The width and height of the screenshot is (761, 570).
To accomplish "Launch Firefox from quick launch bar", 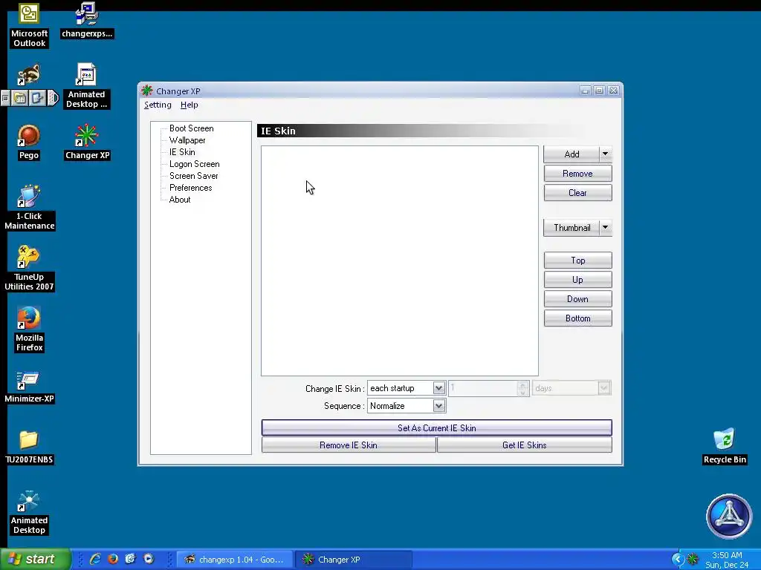I will pyautogui.click(x=113, y=559).
